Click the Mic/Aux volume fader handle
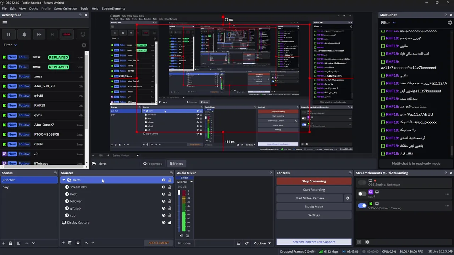The width and height of the screenshot is (454, 255). pyautogui.click(x=179, y=192)
